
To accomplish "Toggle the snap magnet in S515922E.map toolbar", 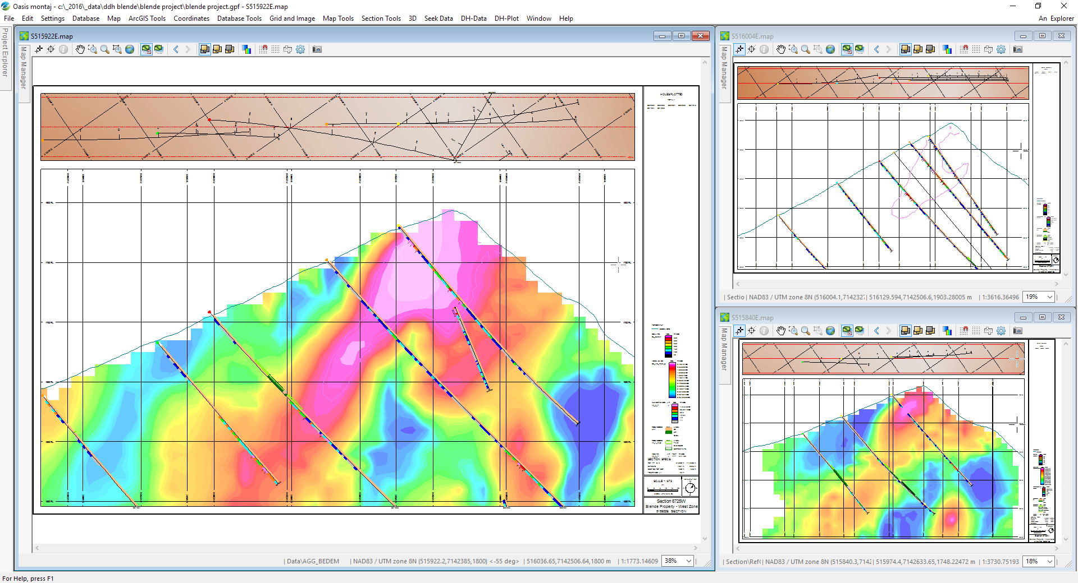I will click(263, 49).
